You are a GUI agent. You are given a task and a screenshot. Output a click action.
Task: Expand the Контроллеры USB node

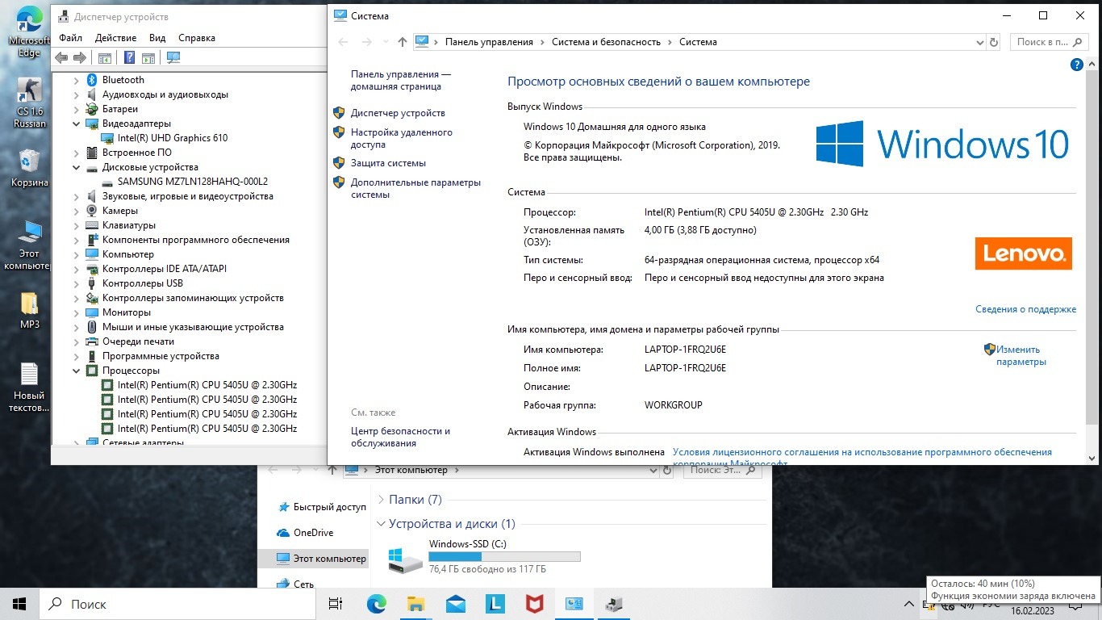[77, 283]
